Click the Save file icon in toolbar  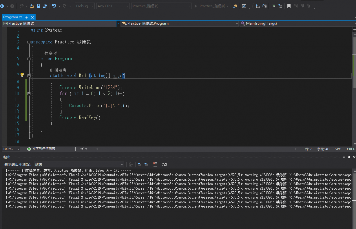coord(38,6)
